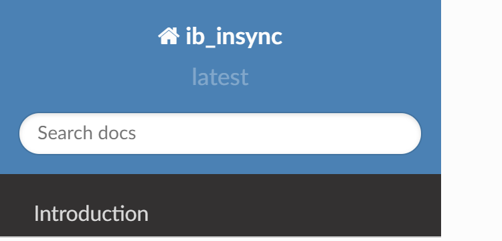Click the blue header area beside ib_insync
This screenshot has width=502, height=241.
[x=361, y=37]
